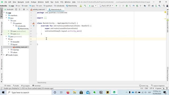
Task: Expand the mipmap folder
Action: 9,50
